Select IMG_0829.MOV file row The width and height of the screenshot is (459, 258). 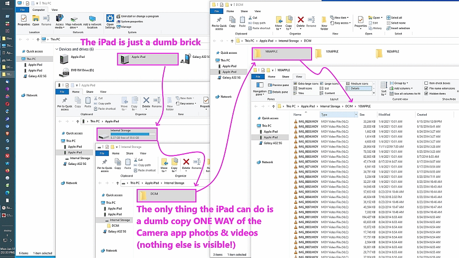point(368,121)
